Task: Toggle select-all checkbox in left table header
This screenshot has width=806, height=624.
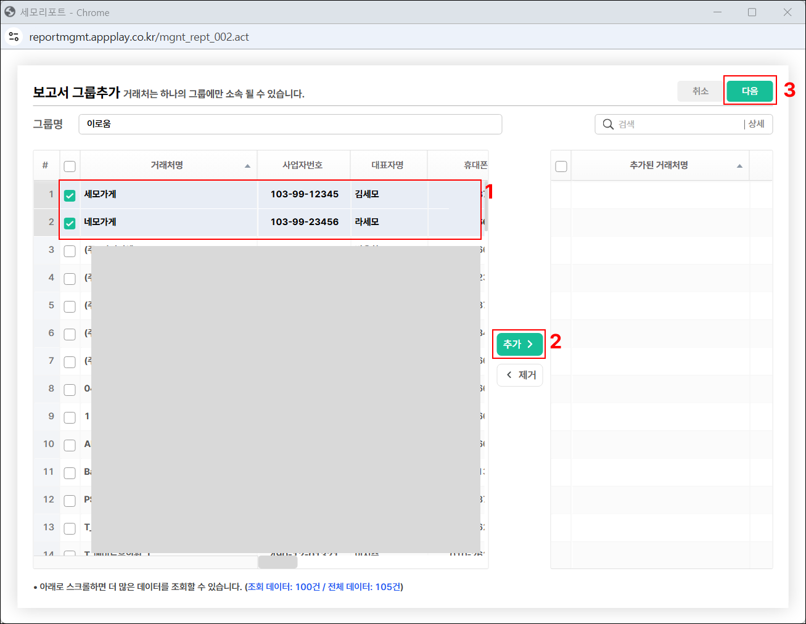Action: [x=70, y=166]
